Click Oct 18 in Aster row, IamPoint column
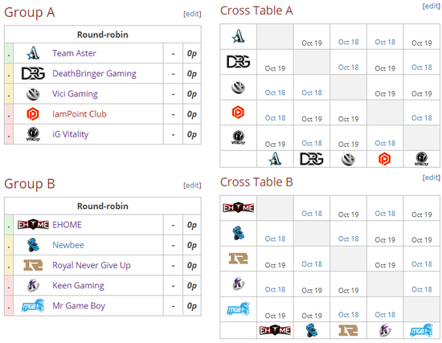Screen dimensions: 442x343 (x=385, y=43)
